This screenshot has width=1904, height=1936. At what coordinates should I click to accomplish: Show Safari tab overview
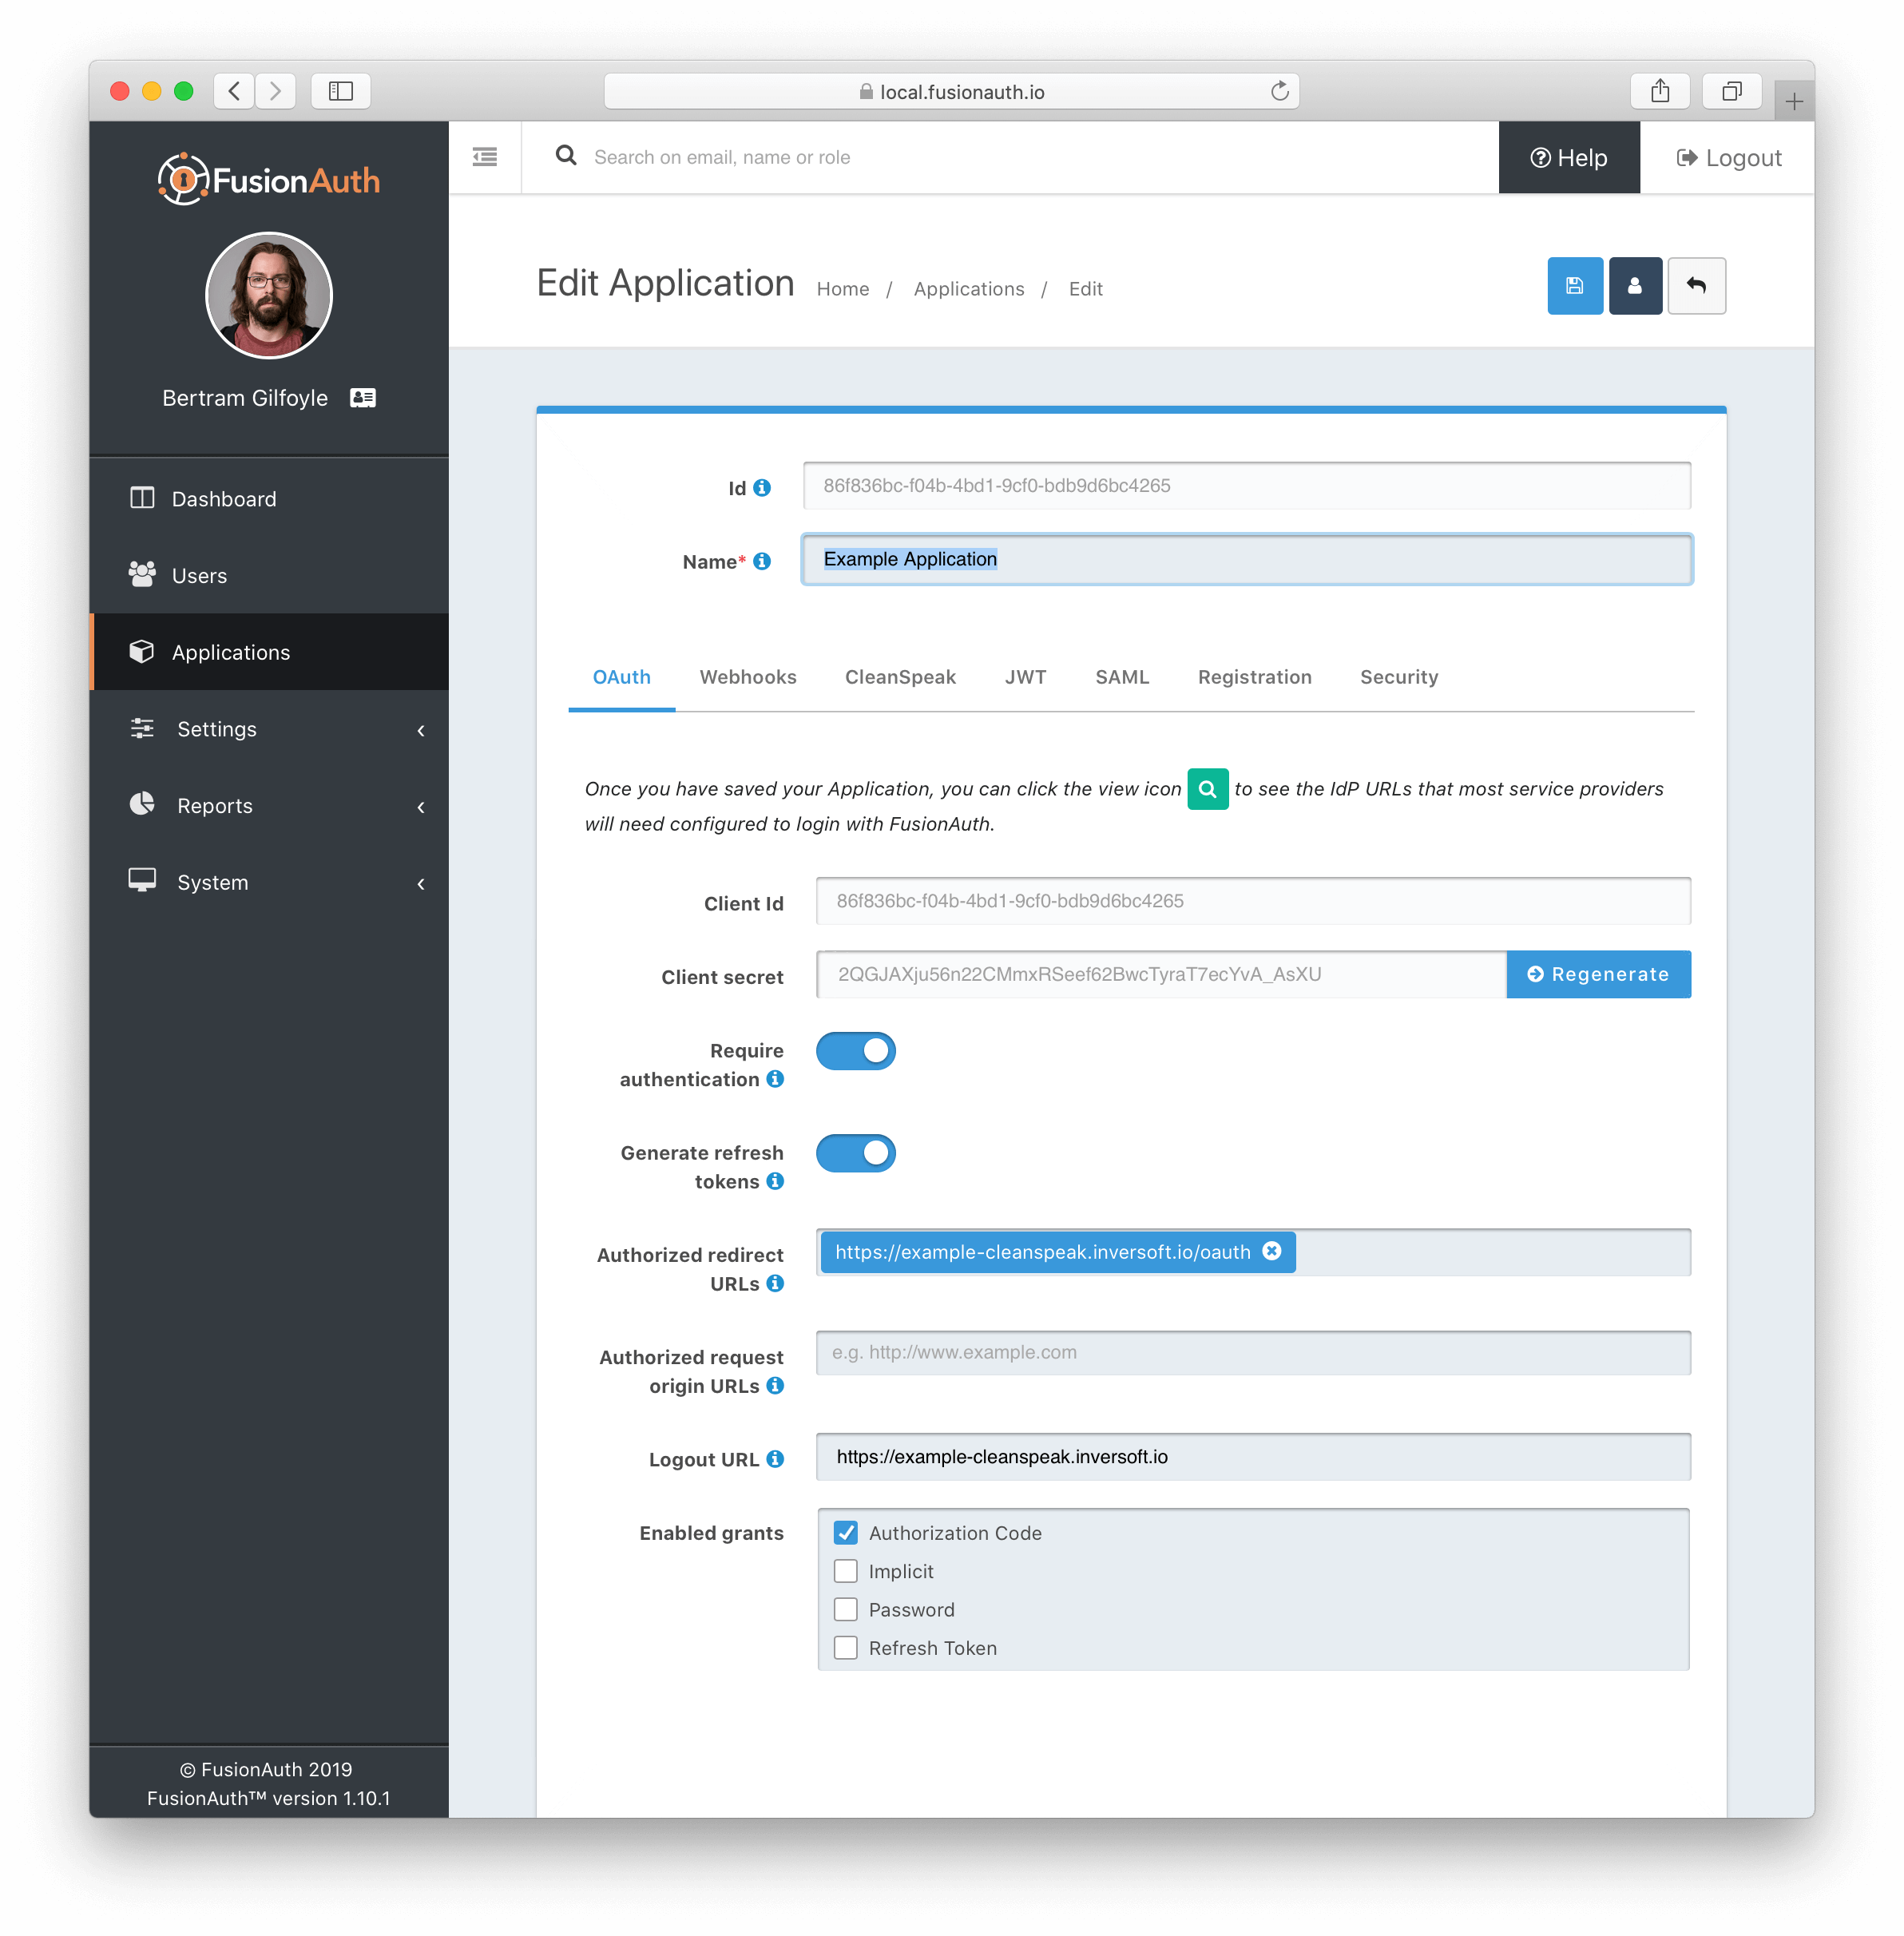1732,91
